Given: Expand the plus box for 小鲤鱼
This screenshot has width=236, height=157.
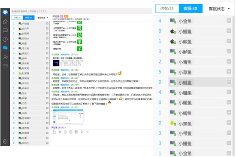Looking at the screenshot, I should click(229, 31).
